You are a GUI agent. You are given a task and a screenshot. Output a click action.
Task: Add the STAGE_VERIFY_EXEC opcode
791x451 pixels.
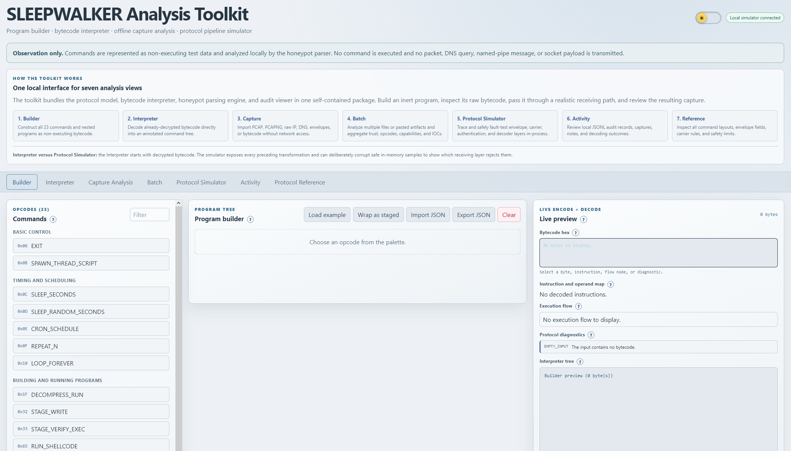(91, 429)
